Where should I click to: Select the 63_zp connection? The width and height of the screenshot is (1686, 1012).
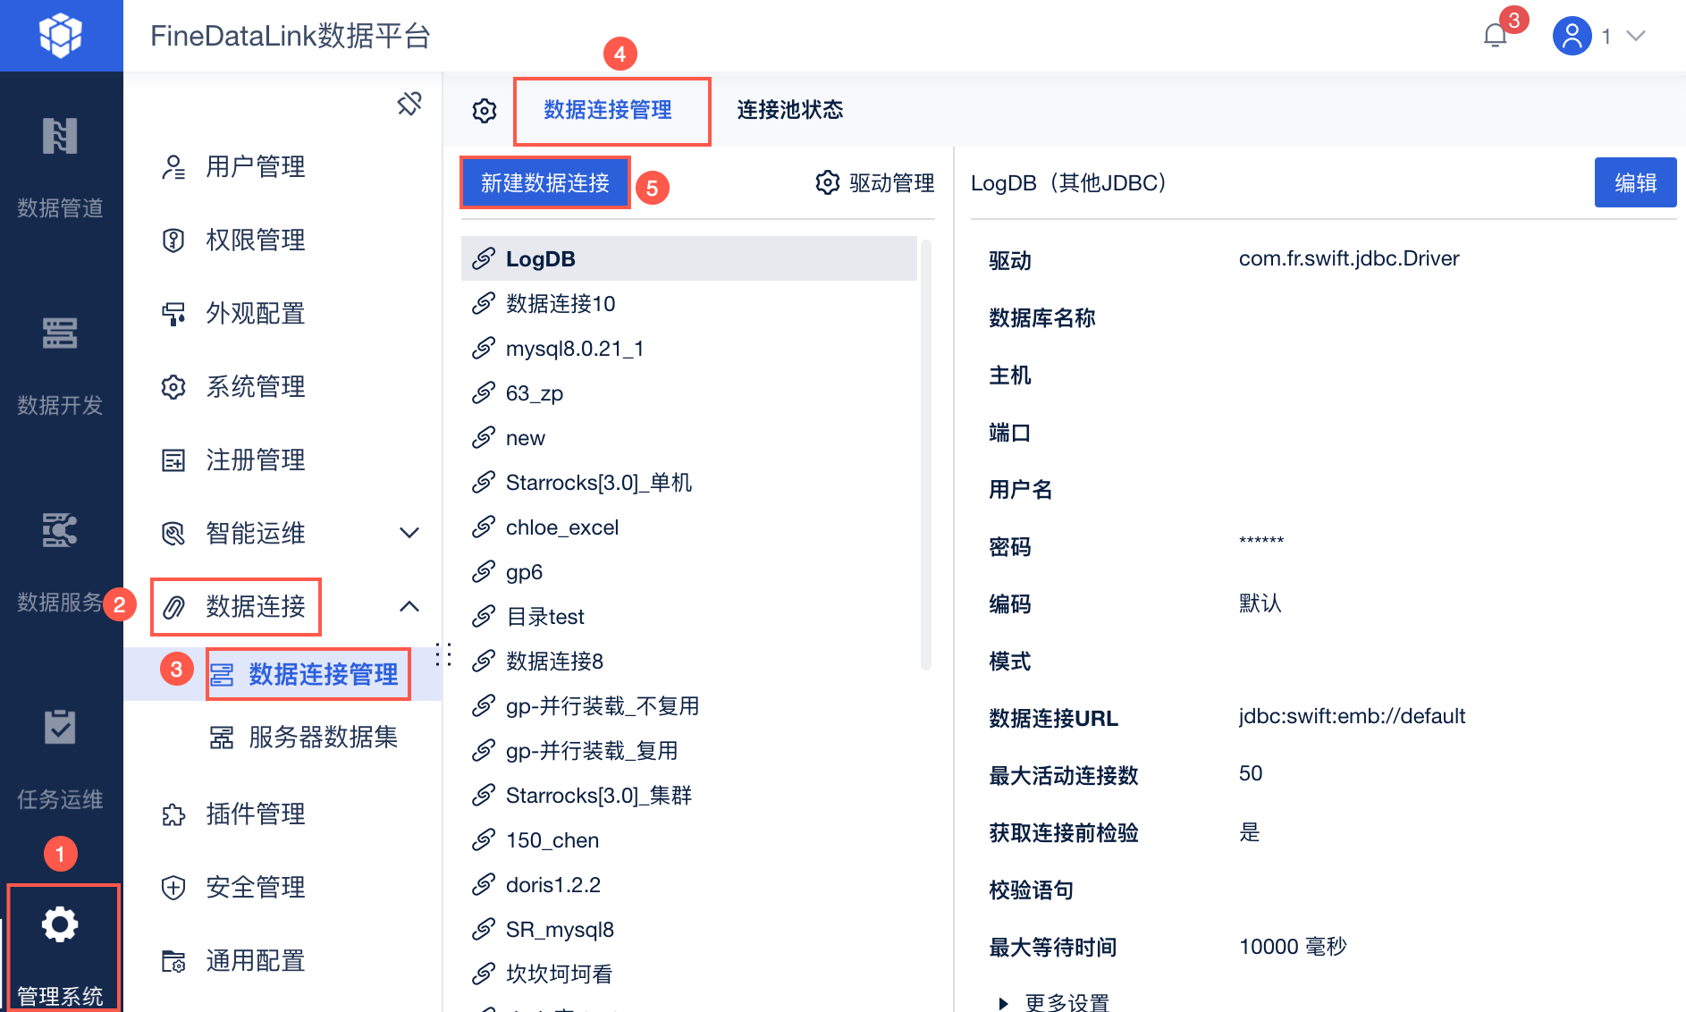tap(689, 392)
